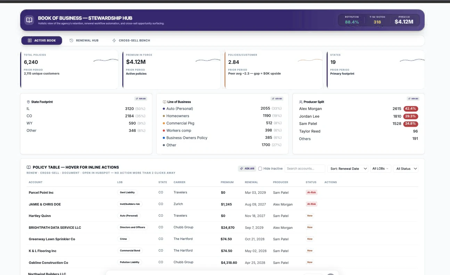Open the All LOBs dropdown
Screen dimensions: 450x275
(x=381, y=169)
